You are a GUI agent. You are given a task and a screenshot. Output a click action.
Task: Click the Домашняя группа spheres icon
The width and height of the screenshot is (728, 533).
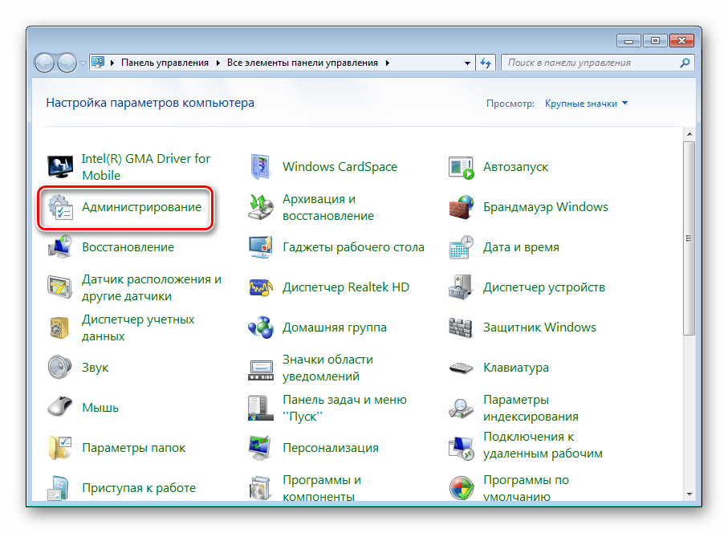coord(261,328)
